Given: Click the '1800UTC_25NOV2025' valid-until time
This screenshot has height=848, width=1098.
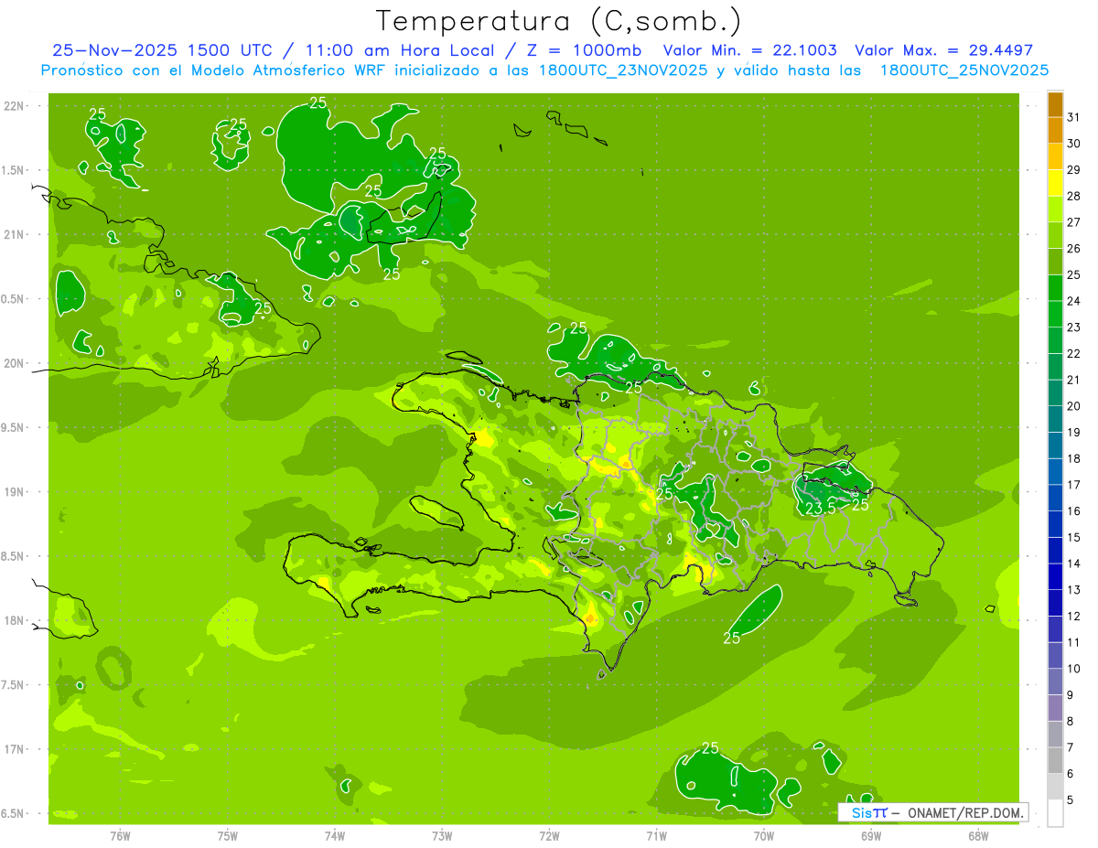Looking at the screenshot, I should tap(963, 70).
